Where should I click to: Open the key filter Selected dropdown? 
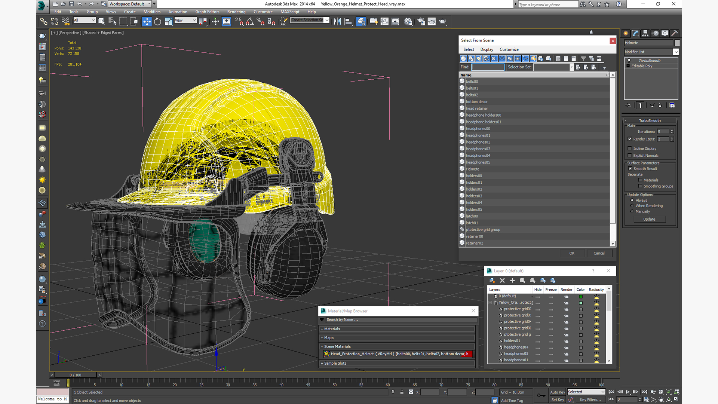click(x=586, y=392)
